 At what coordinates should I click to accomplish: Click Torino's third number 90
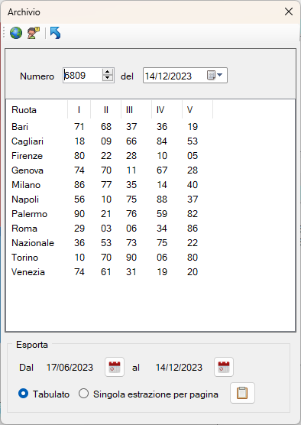pos(131,258)
